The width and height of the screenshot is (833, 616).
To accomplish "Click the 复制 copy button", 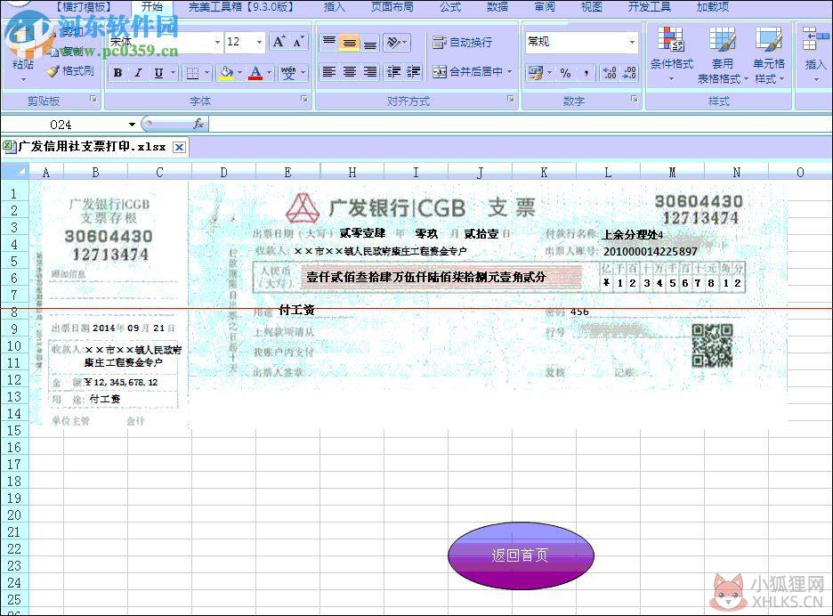I will [67, 51].
